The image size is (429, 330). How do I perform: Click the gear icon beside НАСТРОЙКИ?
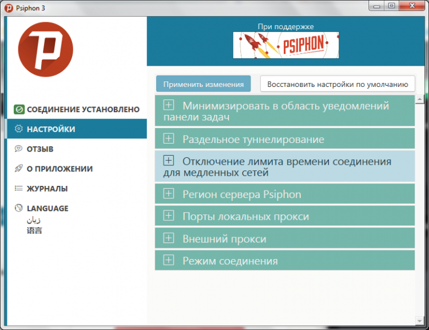(19, 129)
